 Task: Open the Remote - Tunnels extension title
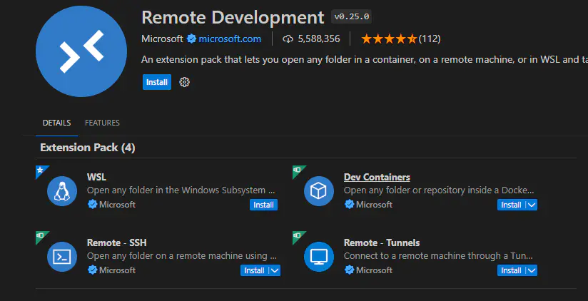[x=381, y=243]
